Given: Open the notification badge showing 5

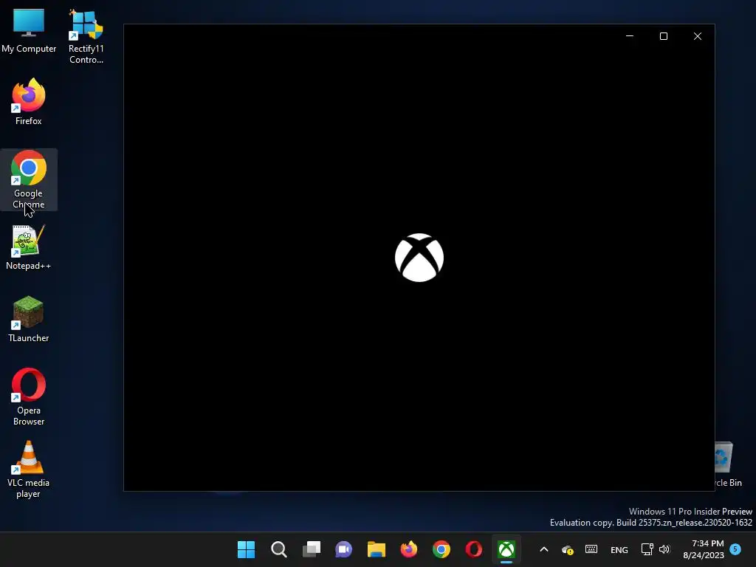Looking at the screenshot, I should tap(735, 549).
